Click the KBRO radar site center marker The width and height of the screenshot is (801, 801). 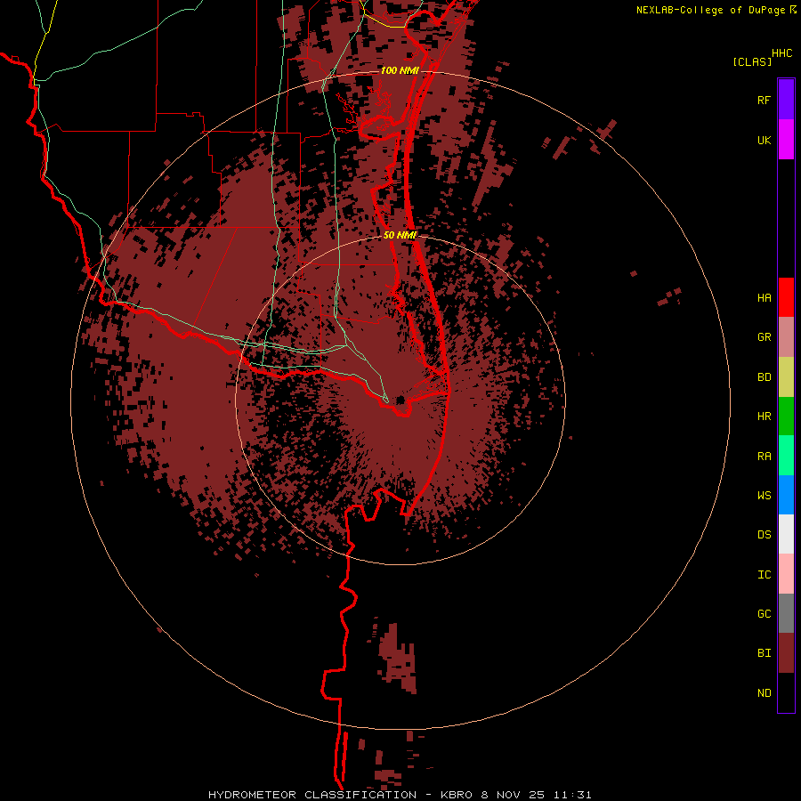click(x=400, y=400)
